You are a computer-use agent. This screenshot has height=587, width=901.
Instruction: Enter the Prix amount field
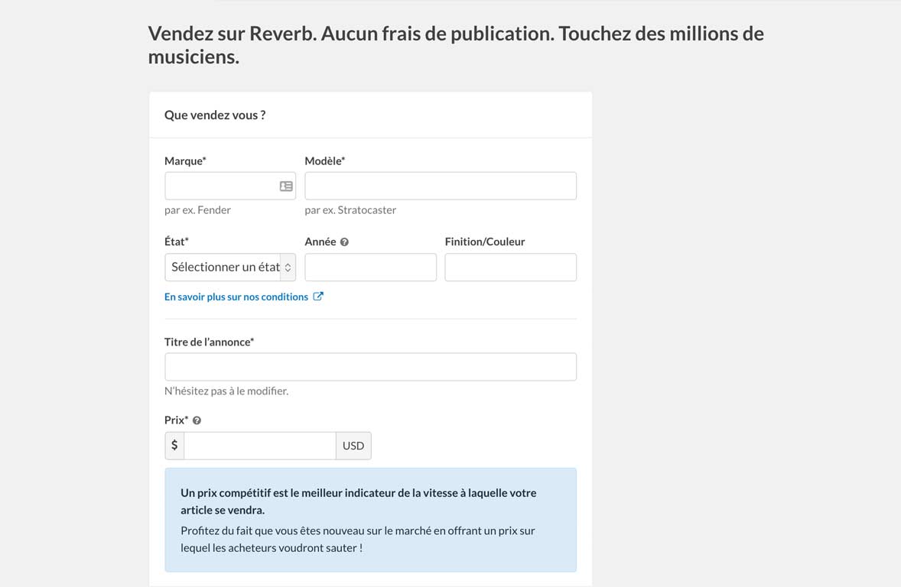(259, 446)
